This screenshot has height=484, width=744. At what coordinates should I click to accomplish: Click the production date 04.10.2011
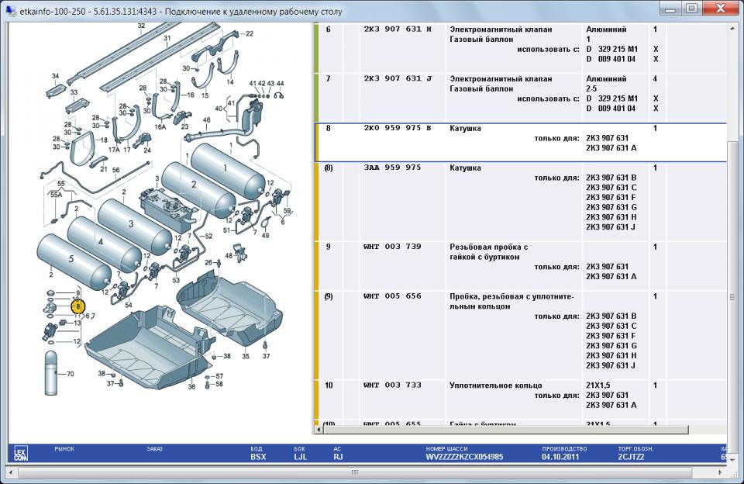pyautogui.click(x=560, y=457)
